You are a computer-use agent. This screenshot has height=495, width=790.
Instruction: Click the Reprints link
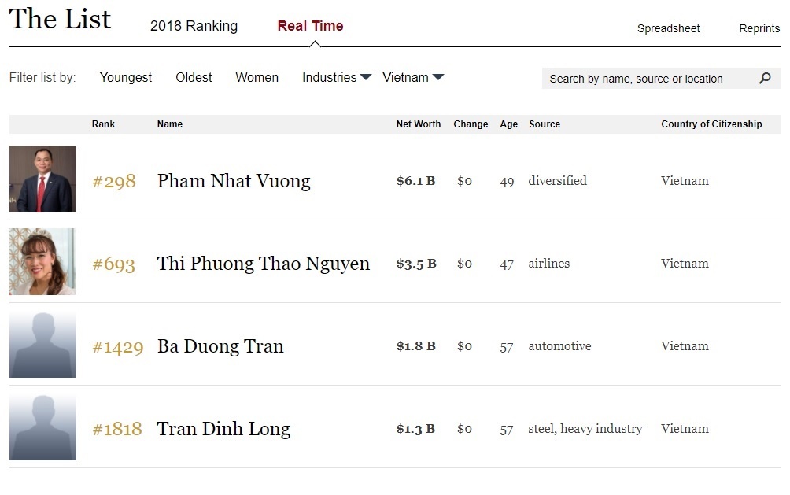[759, 28]
